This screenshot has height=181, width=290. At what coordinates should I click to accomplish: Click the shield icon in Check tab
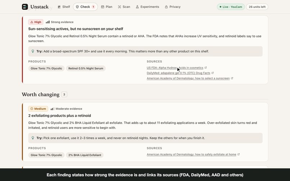pos(77,7)
